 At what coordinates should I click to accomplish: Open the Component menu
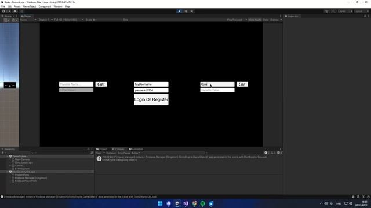pyautogui.click(x=45, y=6)
